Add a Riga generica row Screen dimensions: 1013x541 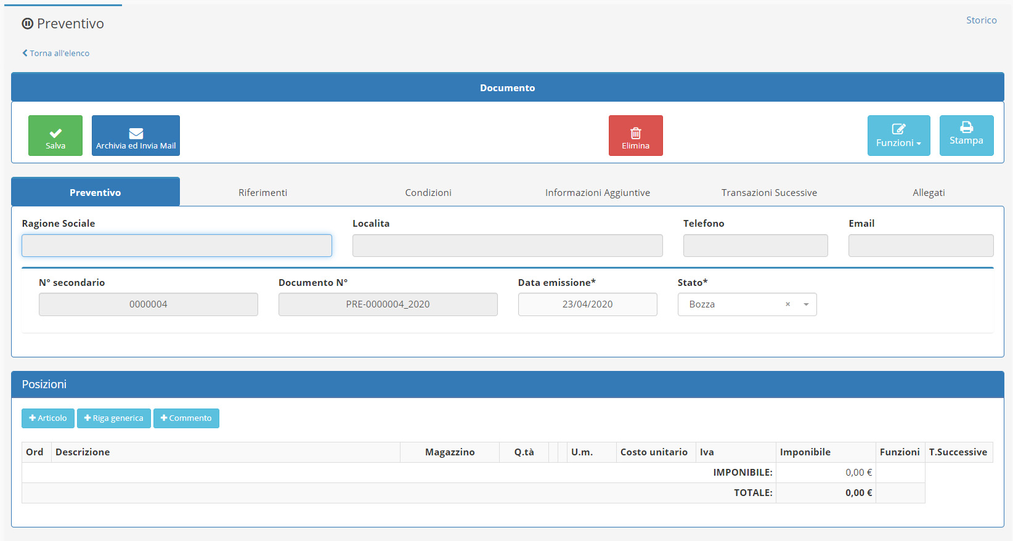click(x=114, y=418)
